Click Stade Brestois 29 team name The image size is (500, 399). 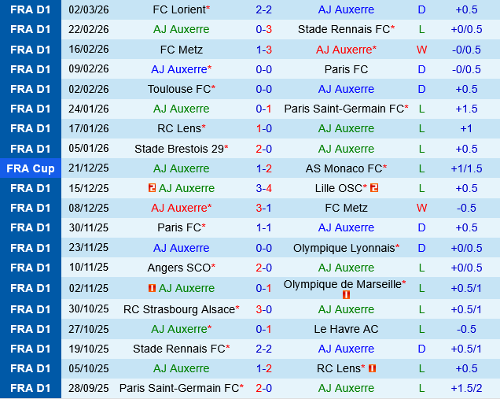point(178,148)
